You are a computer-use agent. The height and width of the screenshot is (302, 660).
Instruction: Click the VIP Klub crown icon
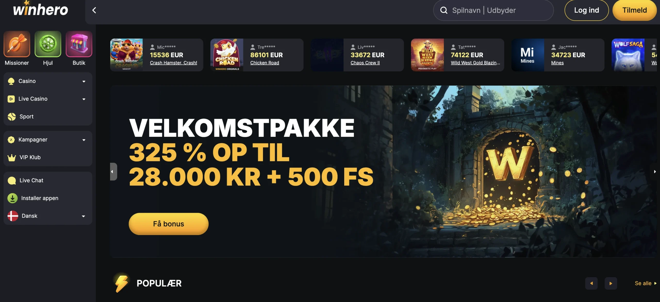click(12, 157)
